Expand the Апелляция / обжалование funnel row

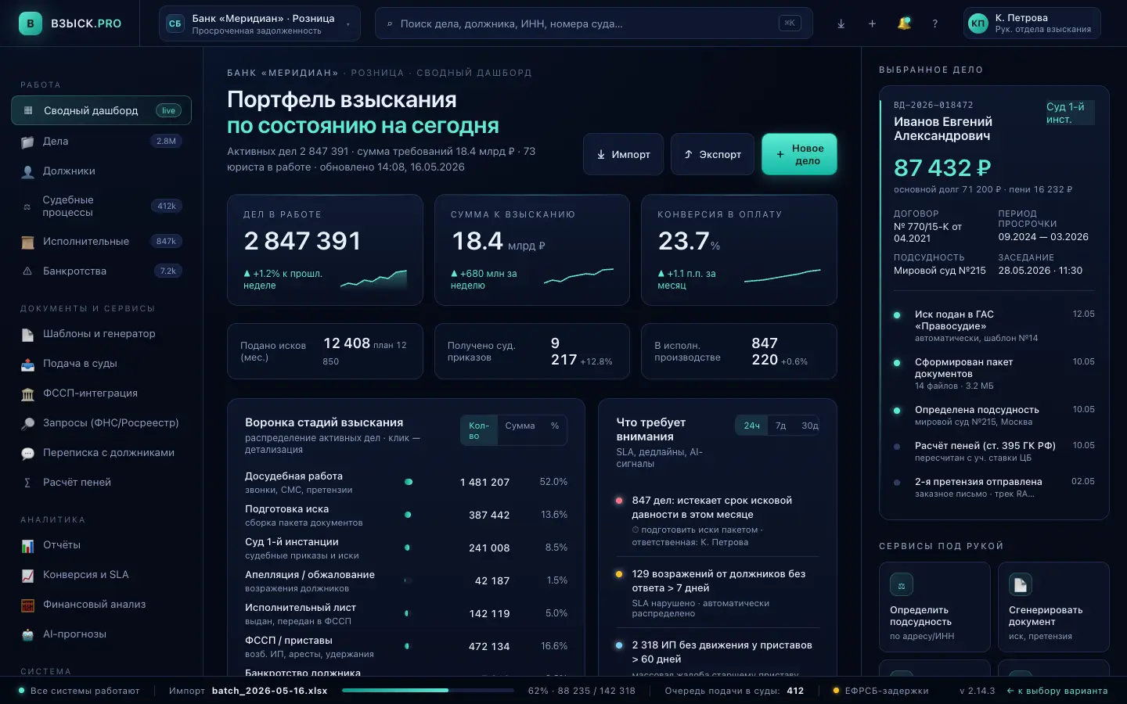406,581
